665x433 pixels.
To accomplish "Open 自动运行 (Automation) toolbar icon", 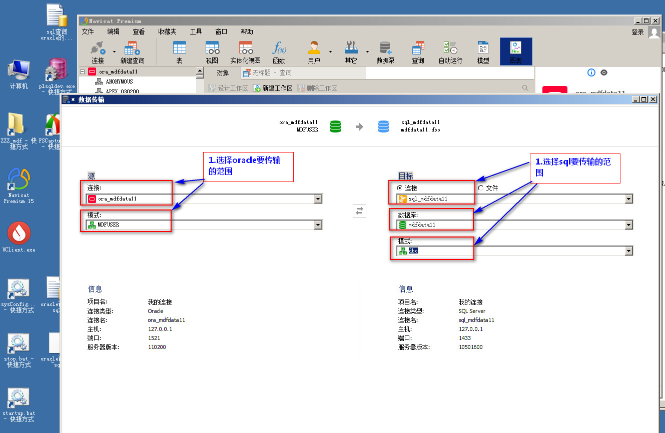I will point(450,51).
